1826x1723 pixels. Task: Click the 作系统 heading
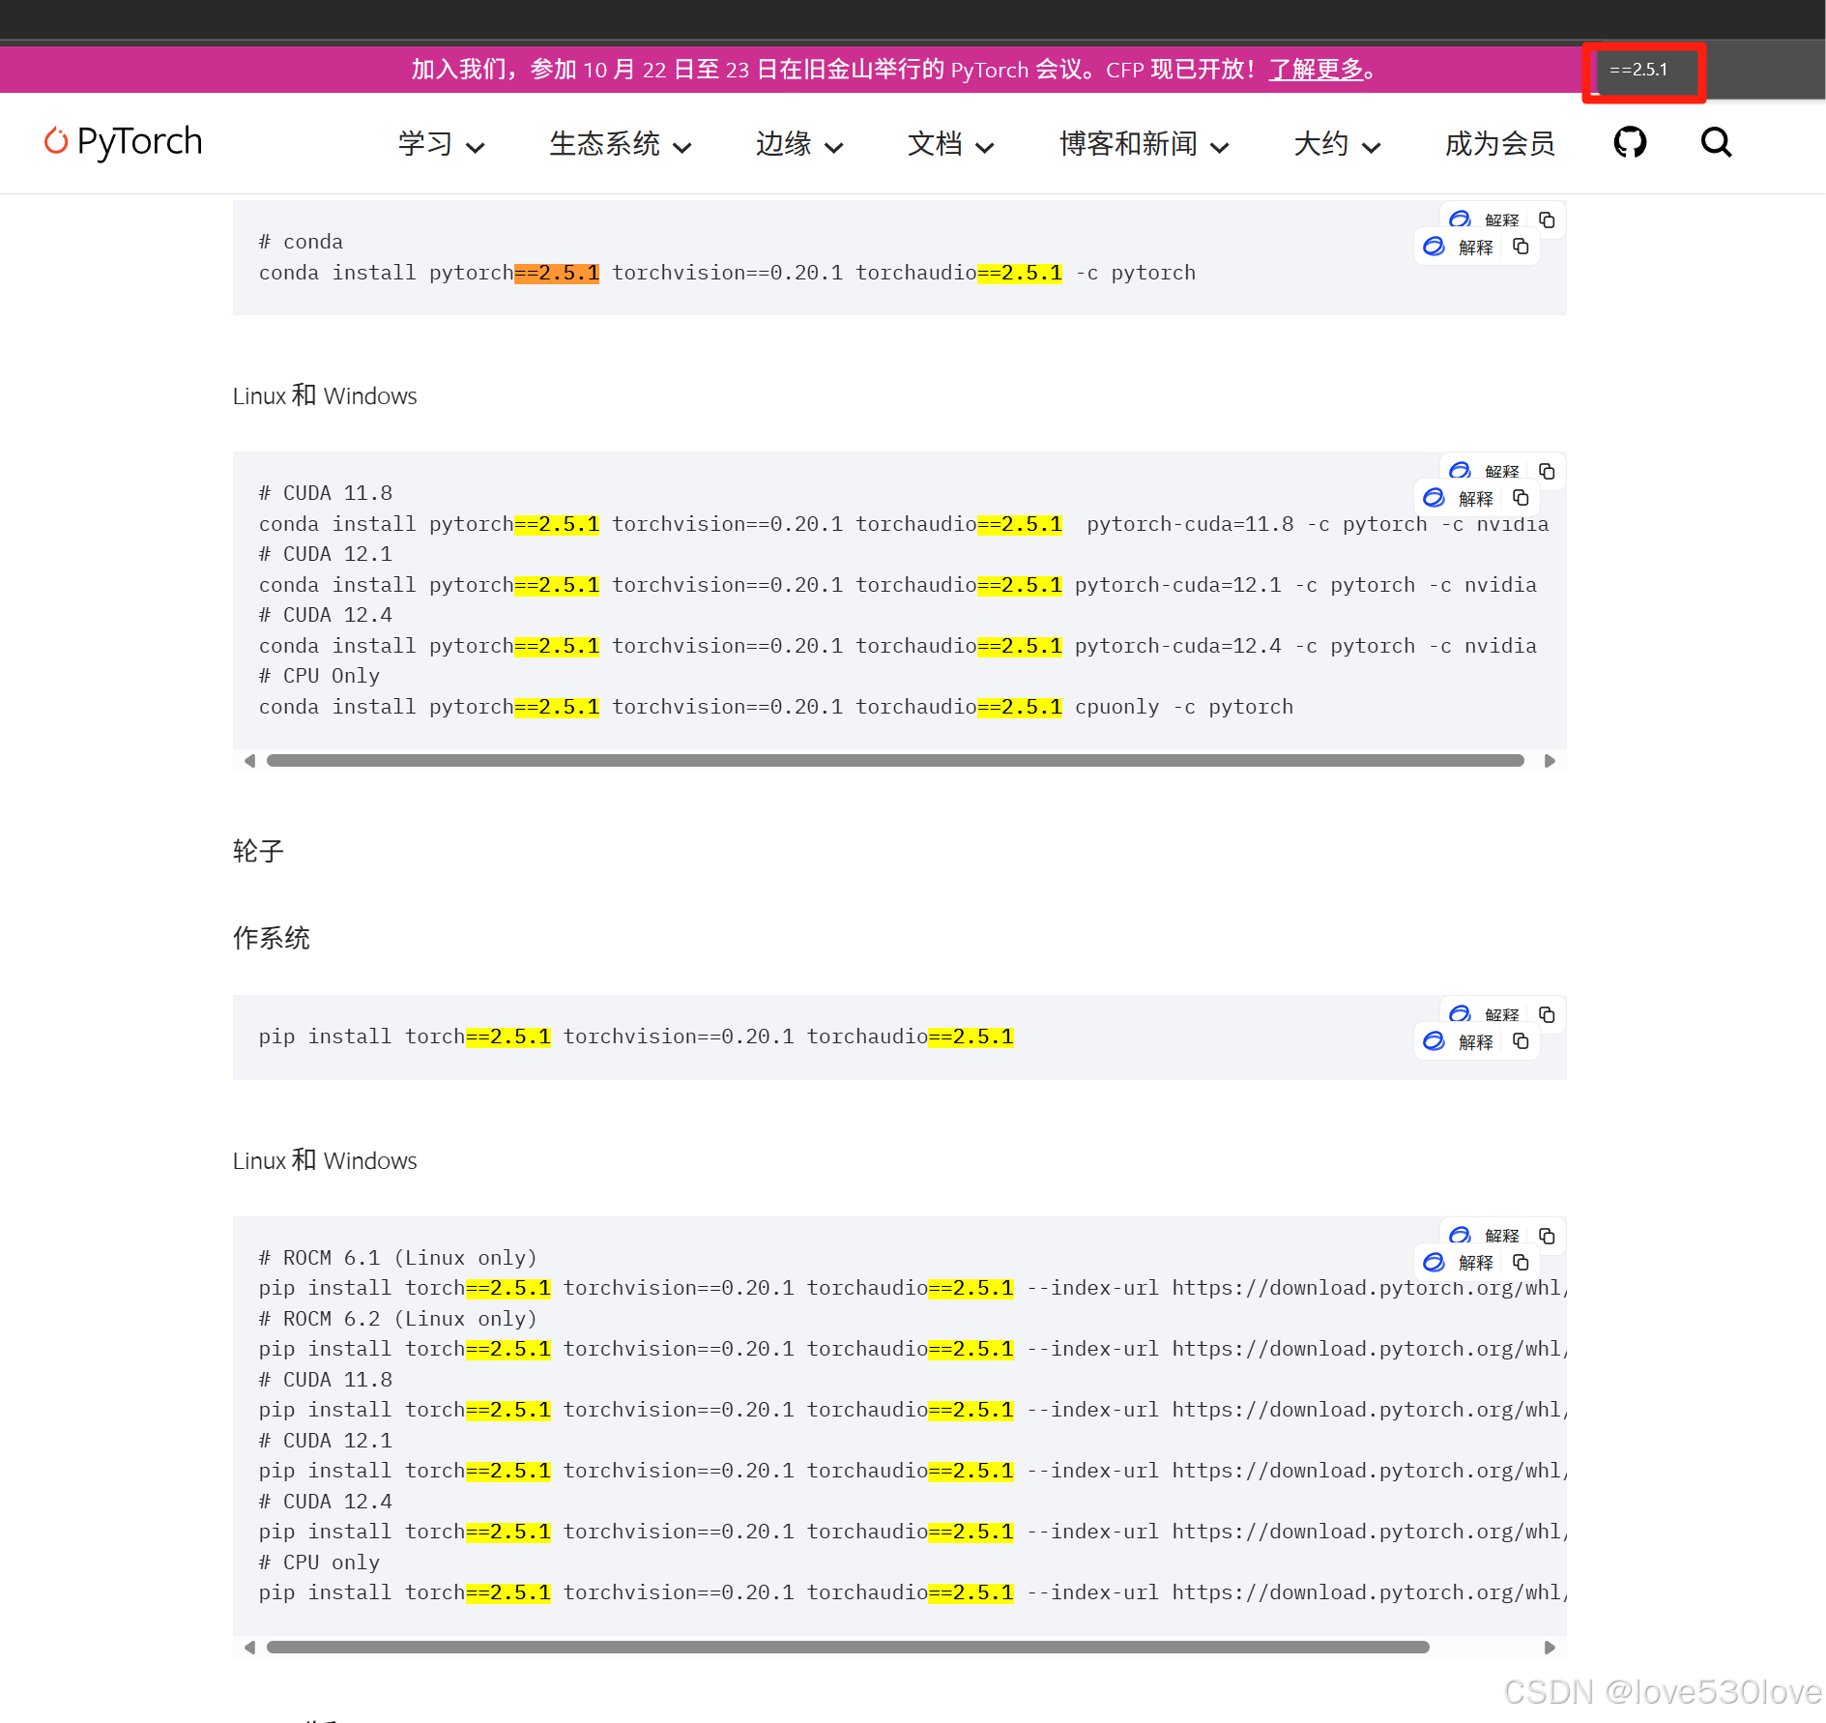pyautogui.click(x=272, y=938)
